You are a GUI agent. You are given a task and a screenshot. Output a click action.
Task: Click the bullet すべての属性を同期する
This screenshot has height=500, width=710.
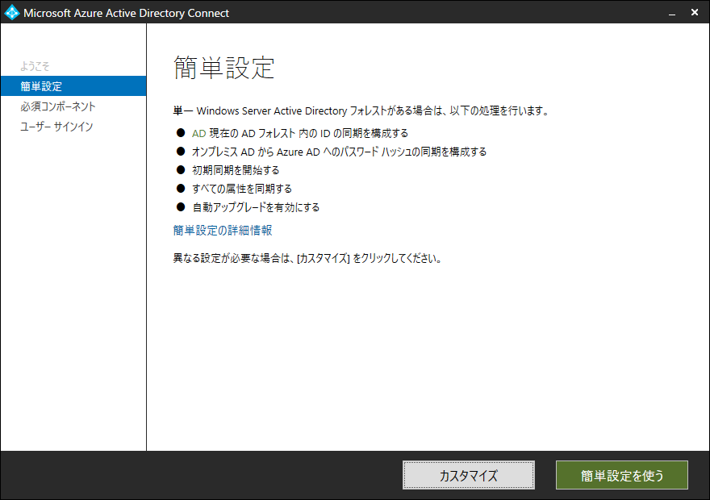(x=242, y=189)
